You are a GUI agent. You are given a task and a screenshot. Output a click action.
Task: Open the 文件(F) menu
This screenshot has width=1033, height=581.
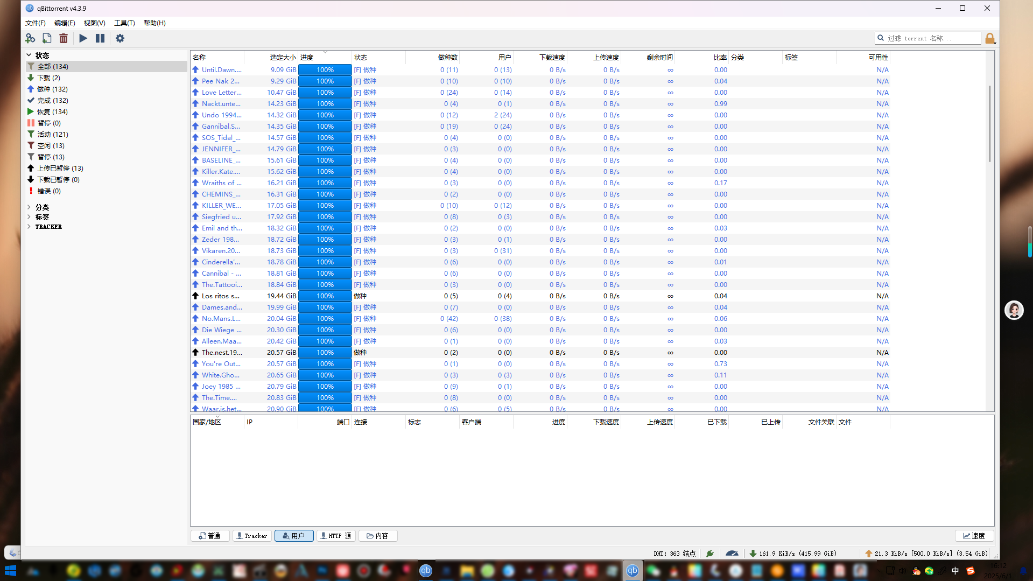tap(36, 23)
